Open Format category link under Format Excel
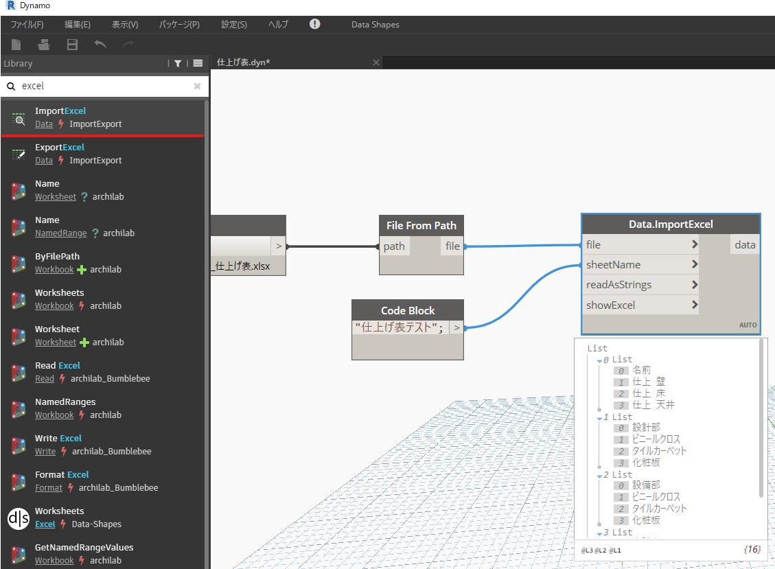The width and height of the screenshot is (775, 569). [49, 488]
